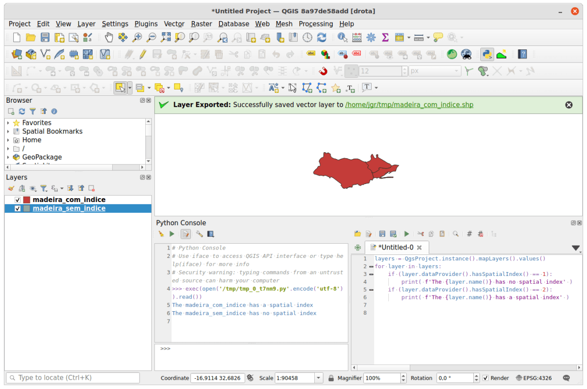
Task: Run command in Python console
Action: [172, 234]
